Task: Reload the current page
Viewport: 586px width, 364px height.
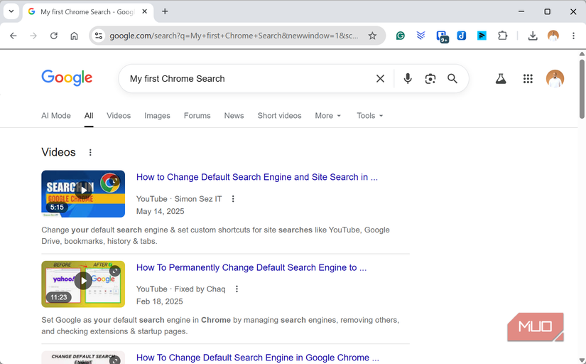Action: coord(54,36)
